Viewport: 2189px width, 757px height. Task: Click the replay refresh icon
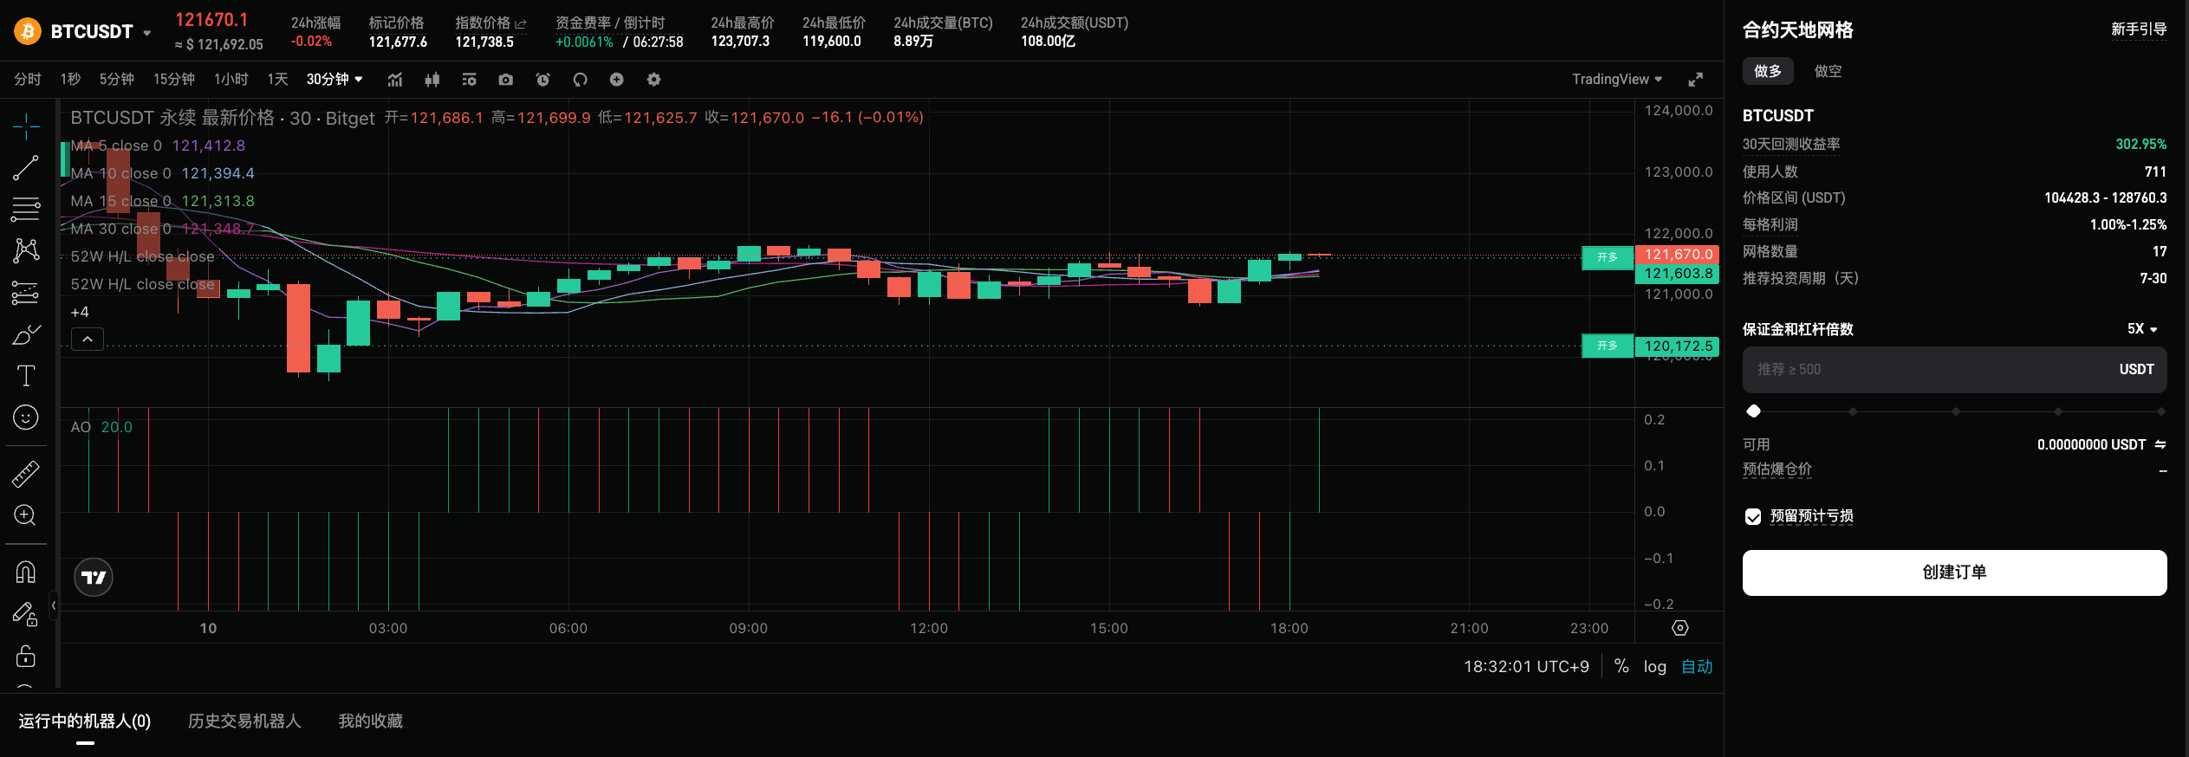(x=581, y=80)
